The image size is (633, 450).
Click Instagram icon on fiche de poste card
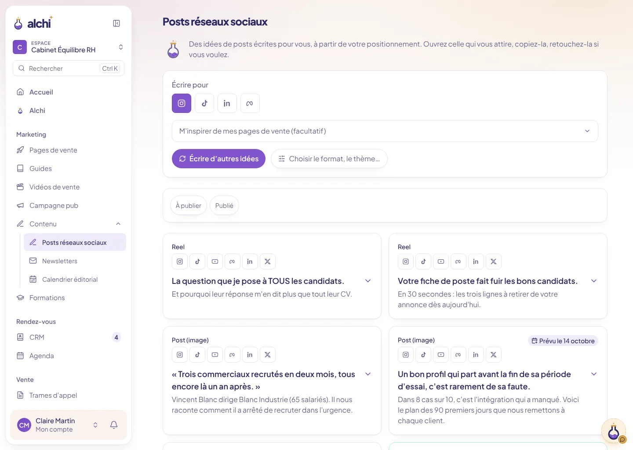(406, 261)
